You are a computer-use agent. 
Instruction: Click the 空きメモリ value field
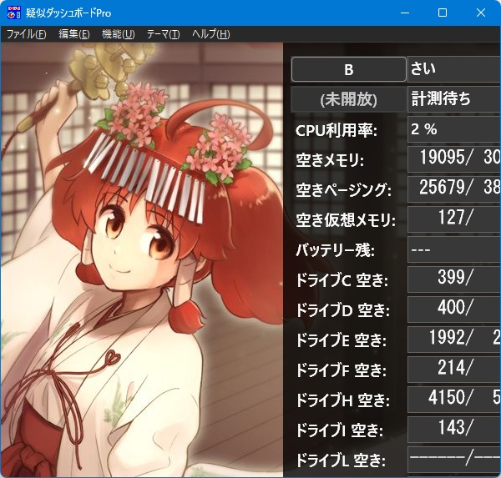pyautogui.click(x=453, y=159)
